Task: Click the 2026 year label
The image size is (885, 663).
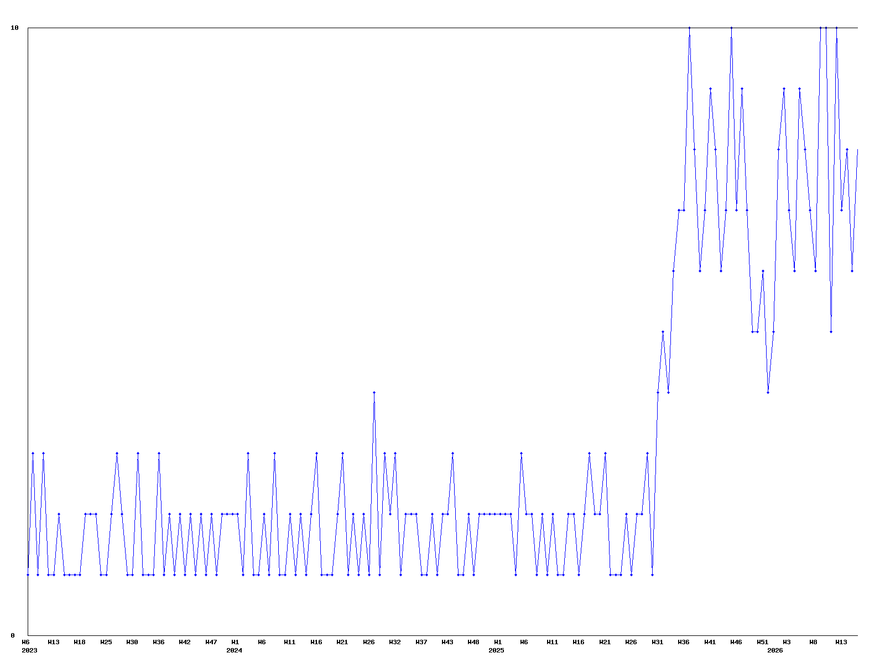Action: [x=775, y=650]
